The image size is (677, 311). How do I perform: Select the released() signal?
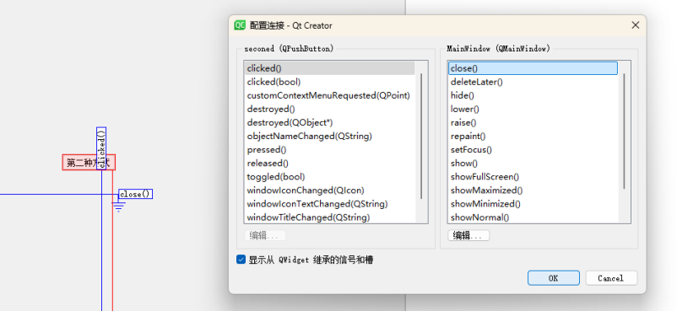click(330, 164)
